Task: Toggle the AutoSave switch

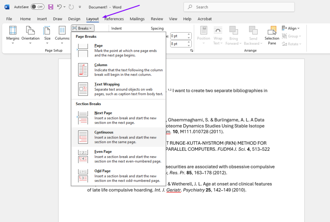Action: click(x=37, y=7)
